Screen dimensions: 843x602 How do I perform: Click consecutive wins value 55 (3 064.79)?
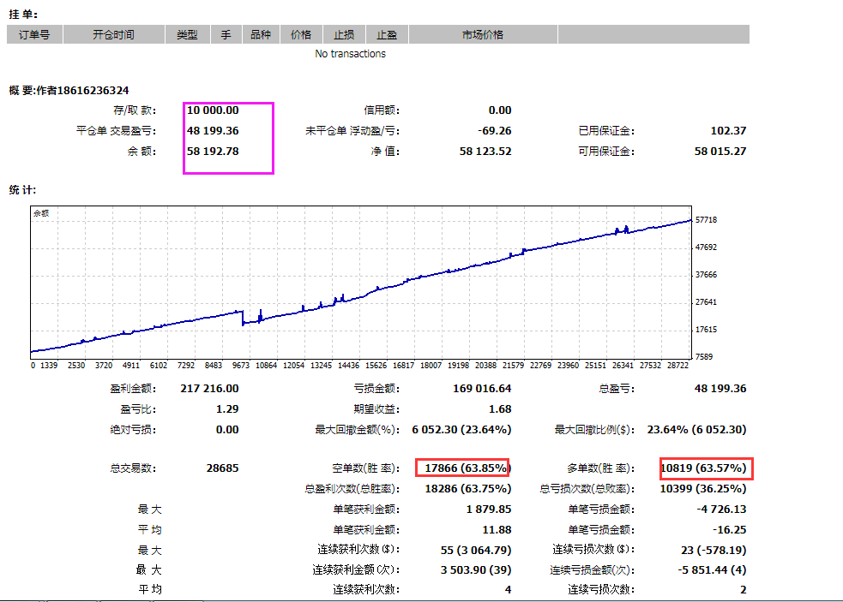point(476,550)
